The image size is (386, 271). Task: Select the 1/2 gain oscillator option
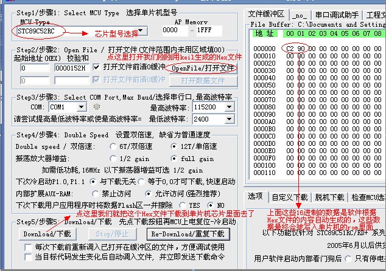click(113, 158)
